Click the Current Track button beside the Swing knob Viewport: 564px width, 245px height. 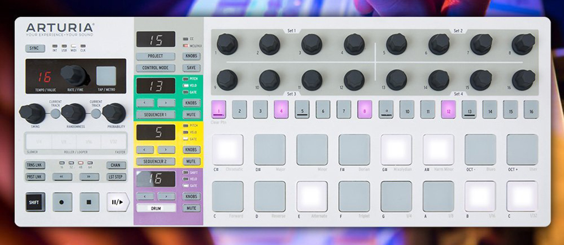pyautogui.click(x=55, y=114)
